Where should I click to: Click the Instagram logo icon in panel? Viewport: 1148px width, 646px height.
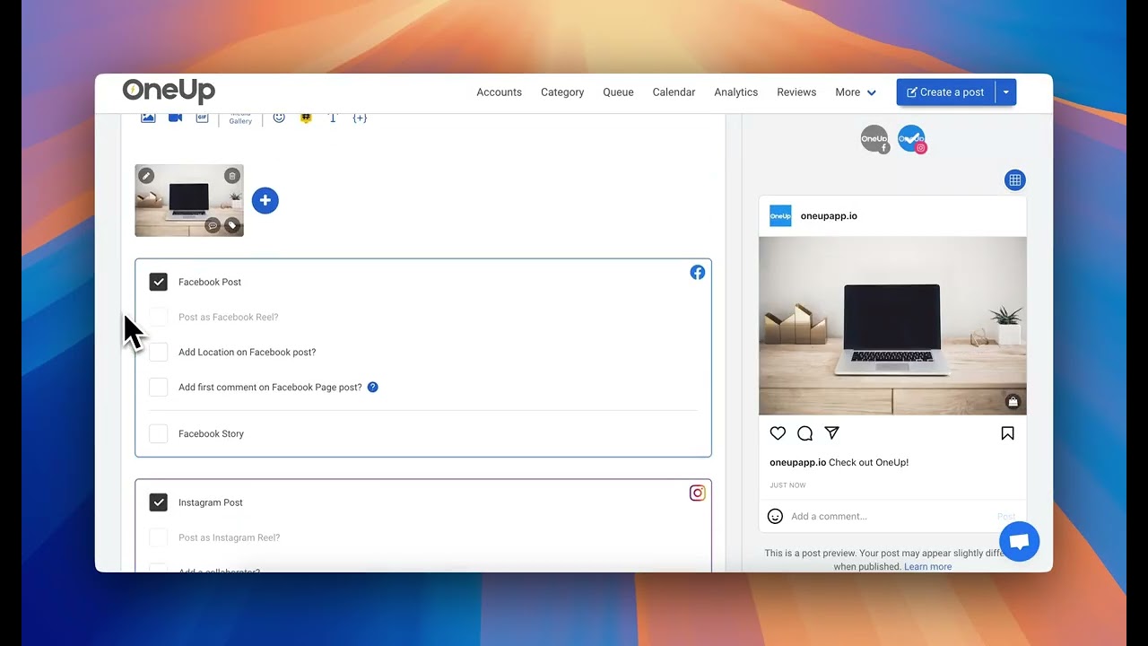(x=697, y=493)
